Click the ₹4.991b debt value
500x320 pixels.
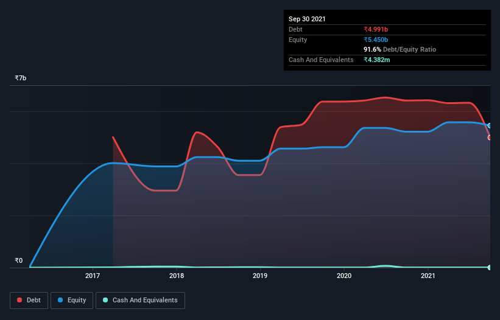click(376, 29)
